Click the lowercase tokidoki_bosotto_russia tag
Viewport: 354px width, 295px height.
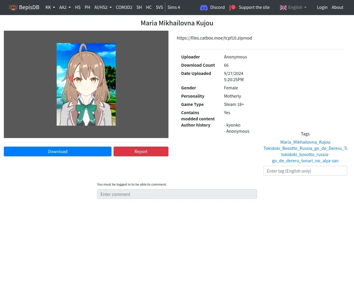[x=305, y=158]
